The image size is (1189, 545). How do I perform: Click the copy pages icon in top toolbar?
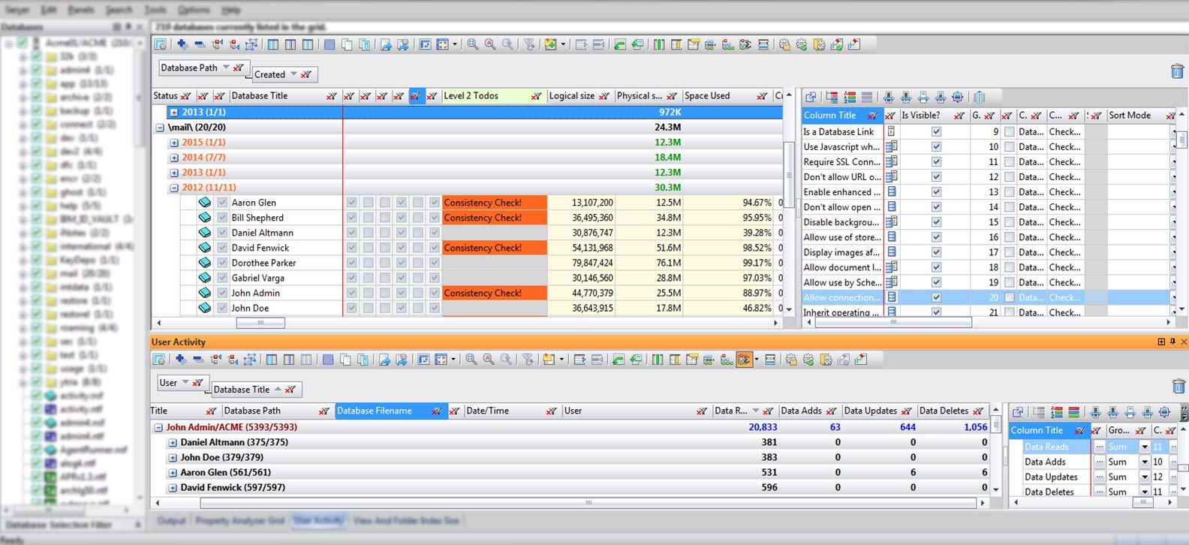click(347, 45)
